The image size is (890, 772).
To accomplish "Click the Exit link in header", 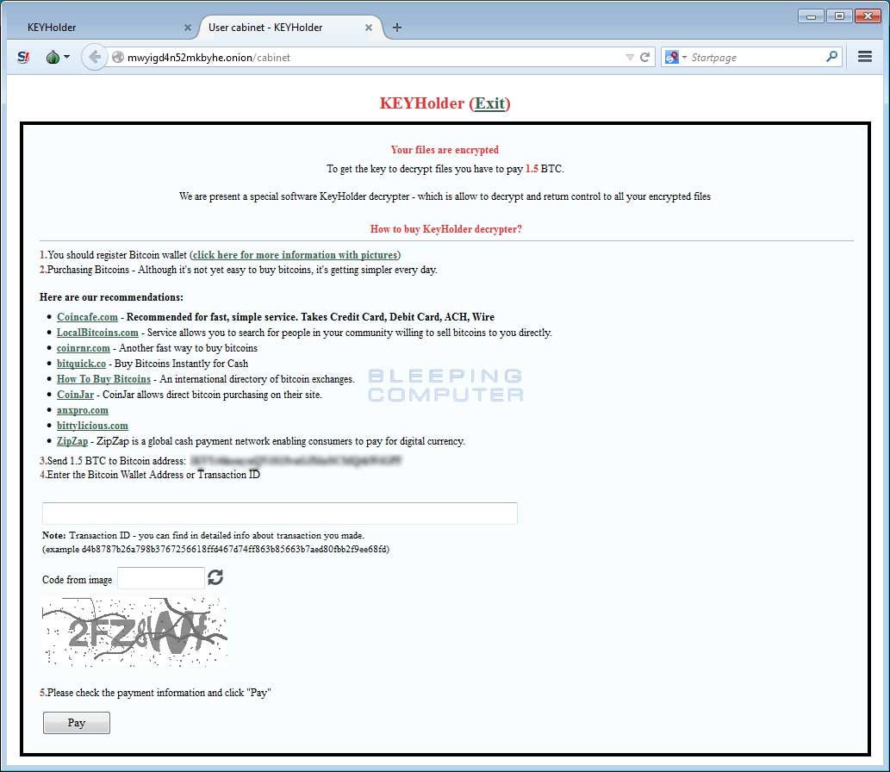I will (490, 103).
